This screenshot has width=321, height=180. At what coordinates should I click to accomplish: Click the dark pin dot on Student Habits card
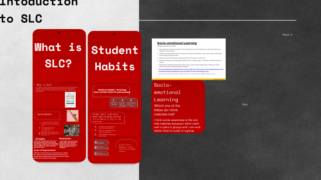pyautogui.click(x=114, y=34)
